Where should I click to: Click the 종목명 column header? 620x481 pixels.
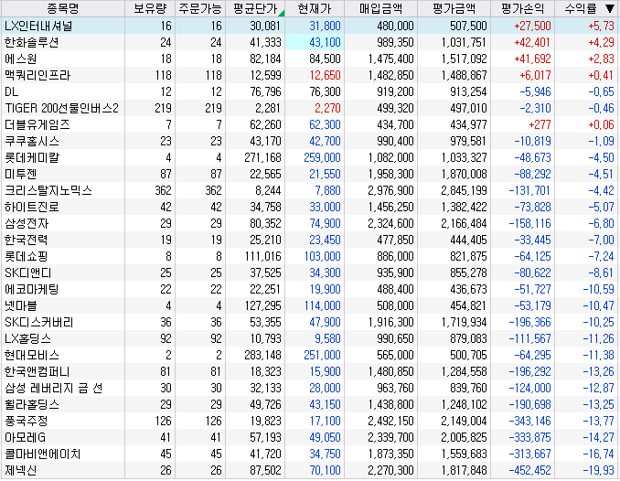pyautogui.click(x=63, y=8)
